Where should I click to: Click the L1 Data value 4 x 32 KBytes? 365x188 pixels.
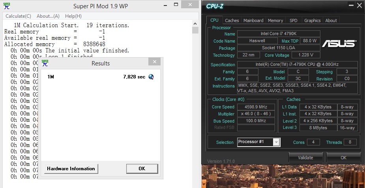318,107
